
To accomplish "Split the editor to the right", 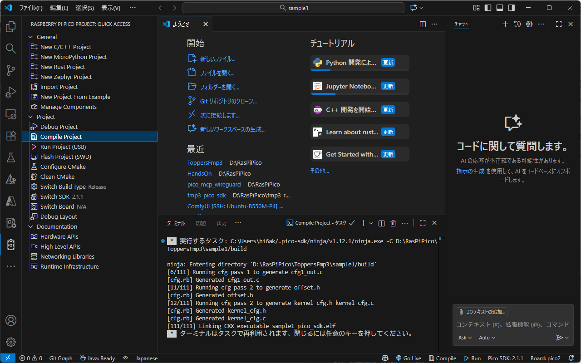I will coord(423,24).
